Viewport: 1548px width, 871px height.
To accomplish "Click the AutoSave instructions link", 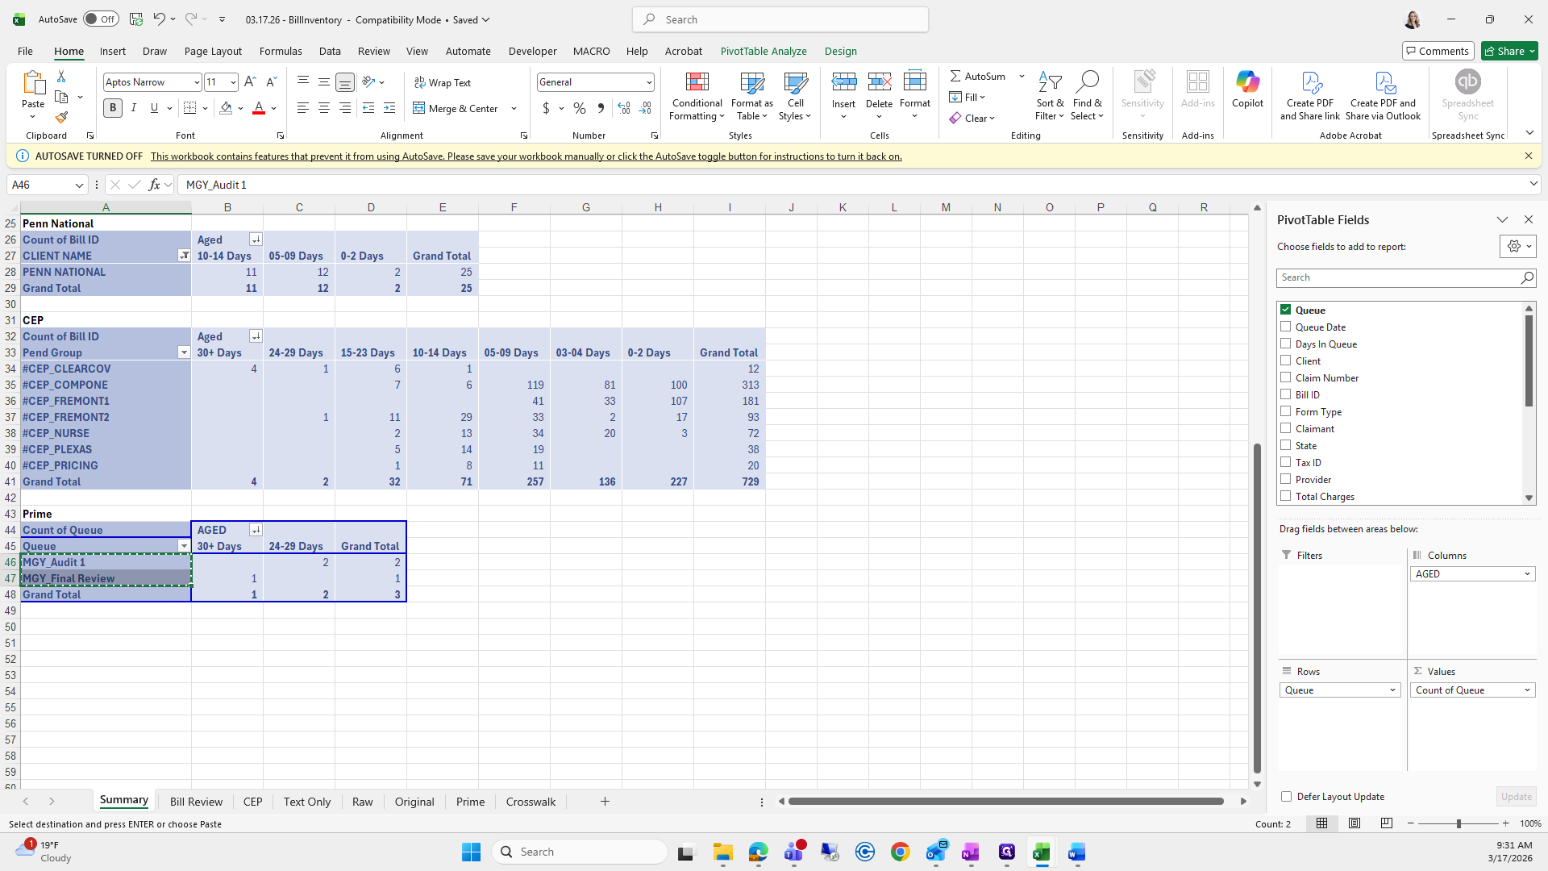I will tap(526, 156).
